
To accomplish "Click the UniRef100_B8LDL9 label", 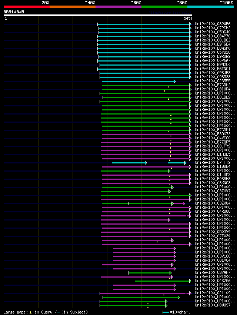I will point(213,97).
